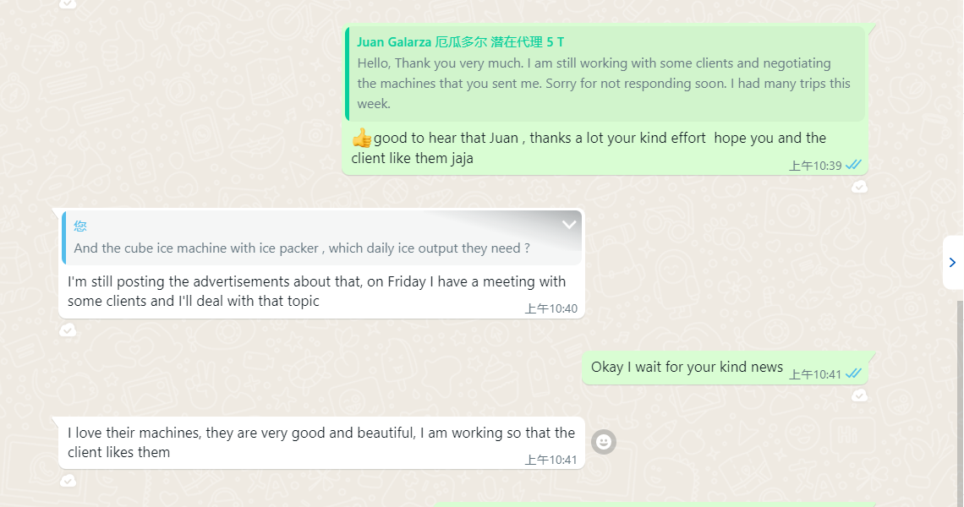Click the check bubble icon under the 10:39 sent message
The width and height of the screenshot is (964, 507).
pos(859,186)
